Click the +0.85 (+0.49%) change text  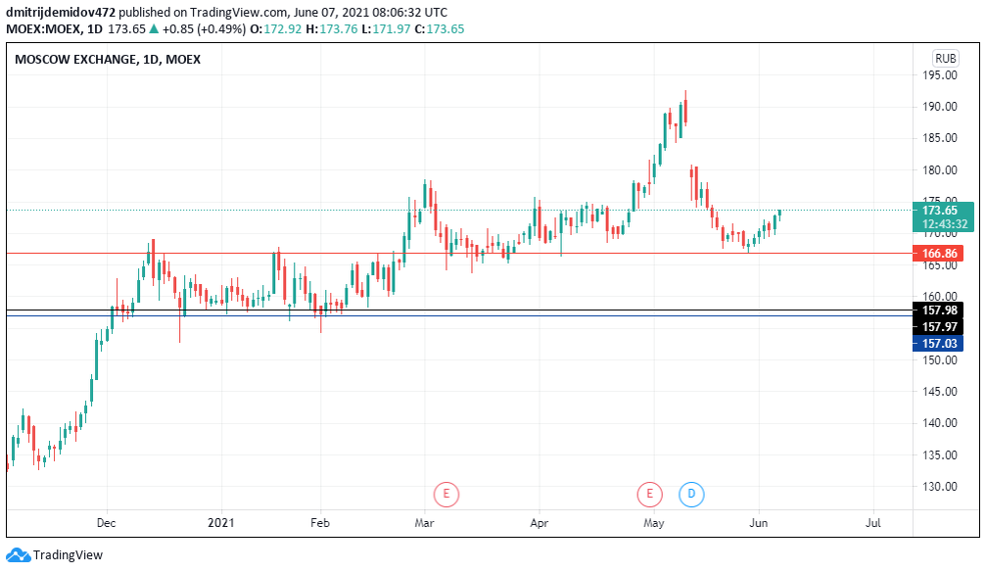click(204, 29)
